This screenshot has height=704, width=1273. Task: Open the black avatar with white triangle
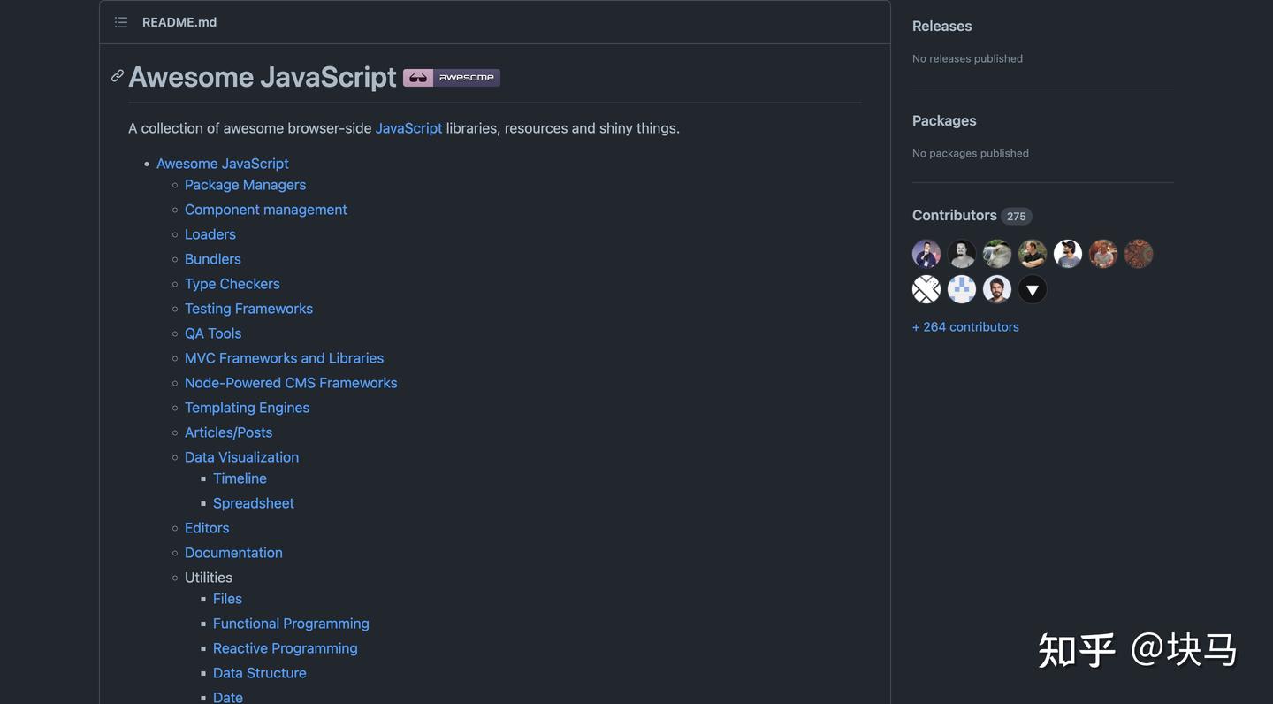1033,289
